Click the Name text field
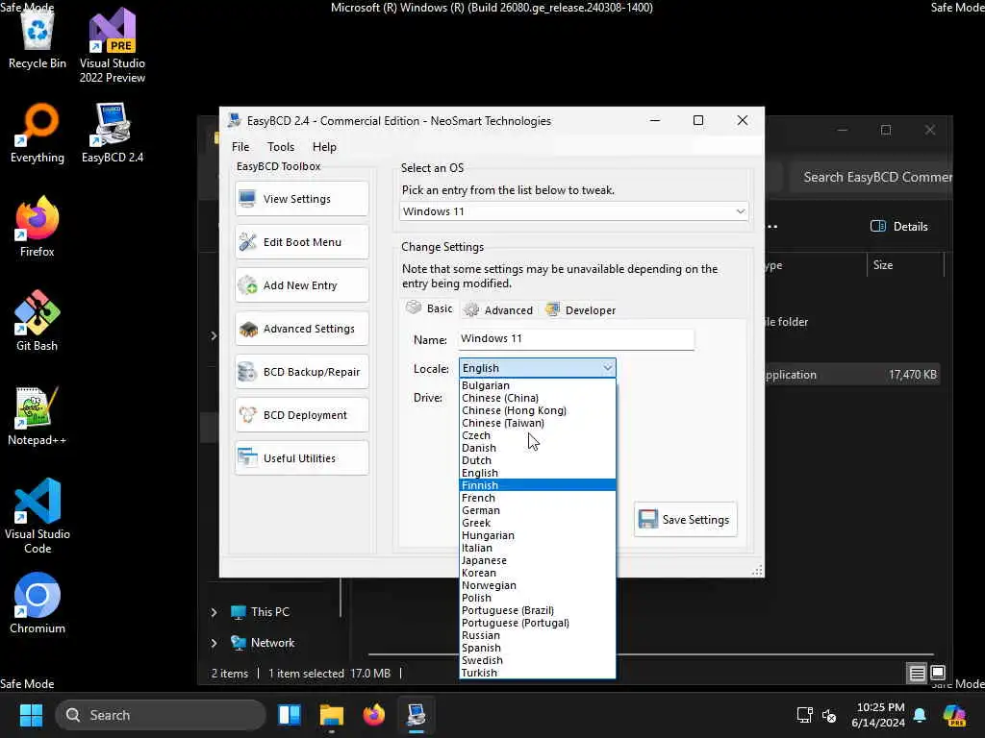Screen dimensions: 985x738 pyautogui.click(x=576, y=339)
